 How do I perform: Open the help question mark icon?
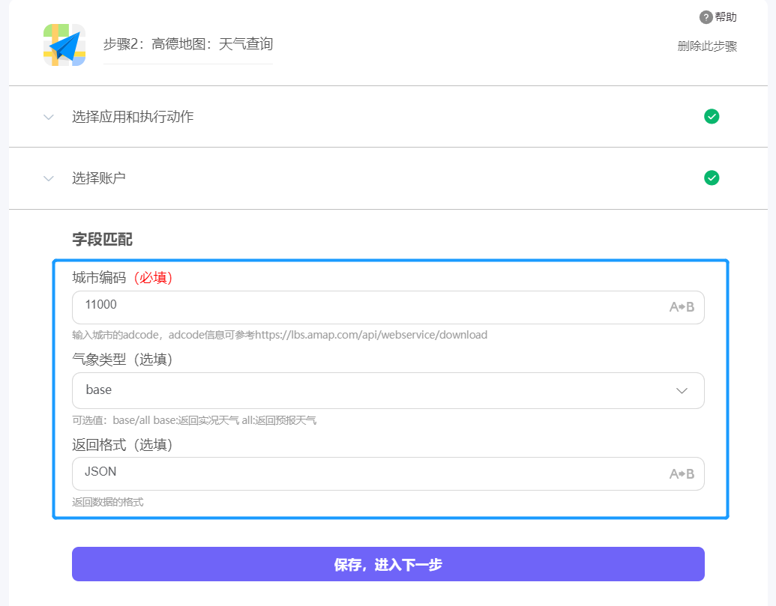click(706, 17)
